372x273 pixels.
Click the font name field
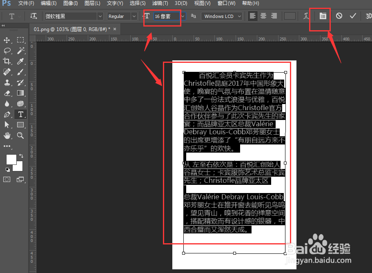click(71, 16)
